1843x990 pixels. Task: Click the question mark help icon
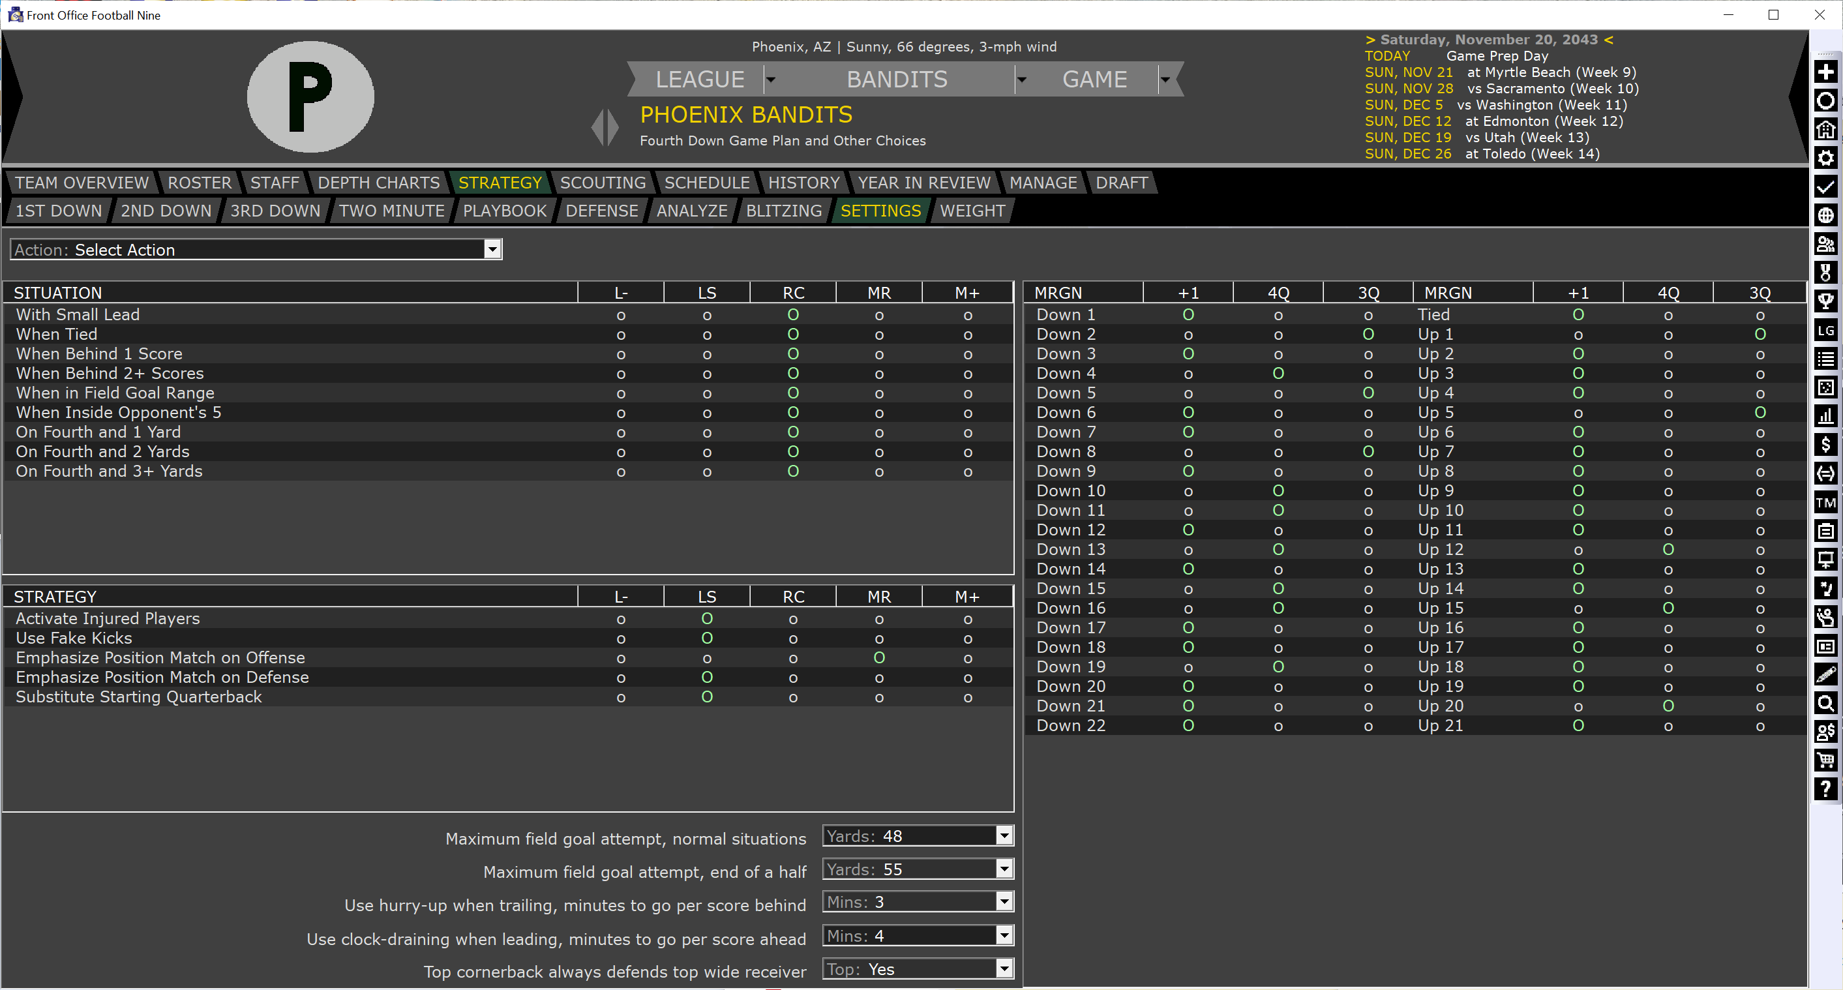[1825, 789]
